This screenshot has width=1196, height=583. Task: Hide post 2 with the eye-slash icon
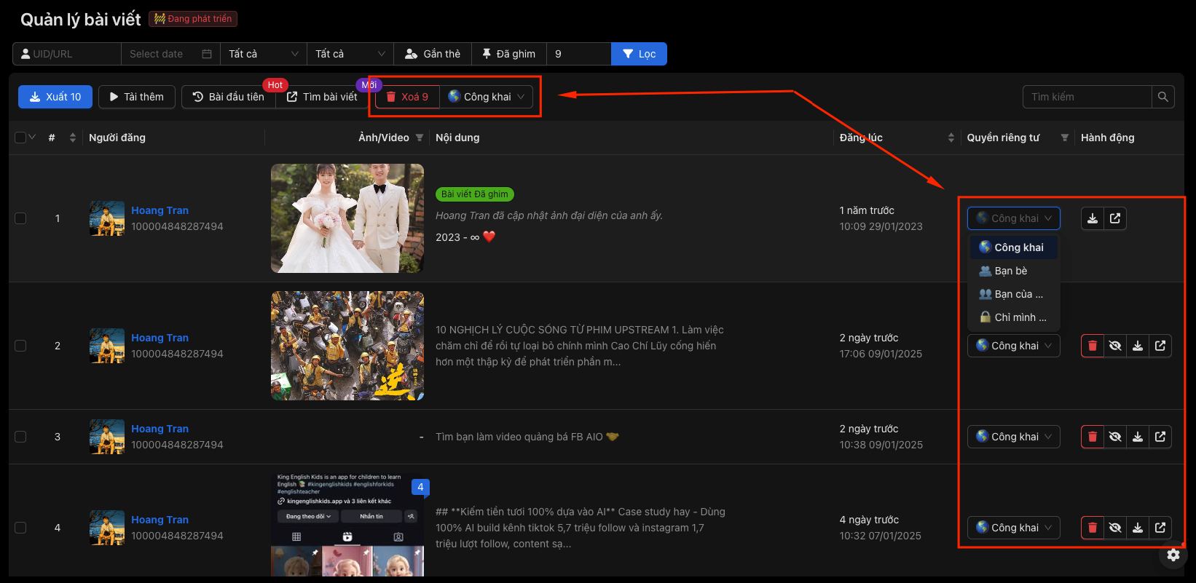pos(1115,346)
